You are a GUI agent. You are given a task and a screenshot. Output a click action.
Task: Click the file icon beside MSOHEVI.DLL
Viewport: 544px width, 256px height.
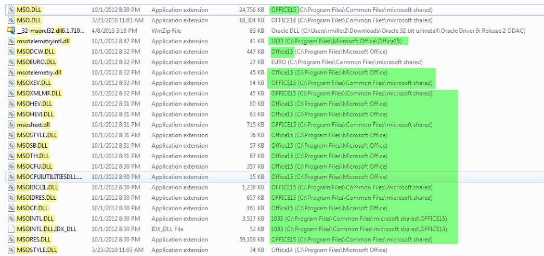pos(11,114)
